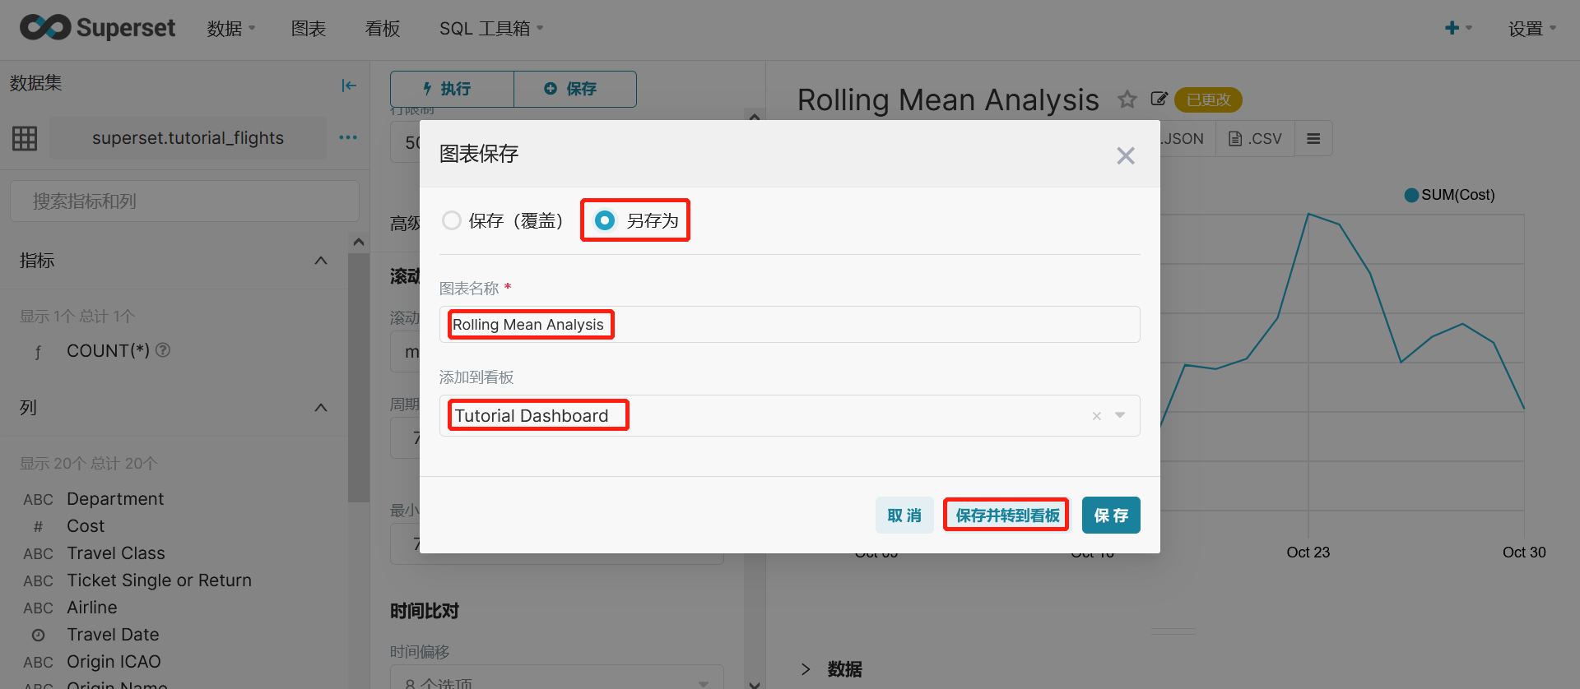Viewport: 1580px width, 689px height.
Task: Open 添加到看板 dropdown arrow
Action: 1120,415
